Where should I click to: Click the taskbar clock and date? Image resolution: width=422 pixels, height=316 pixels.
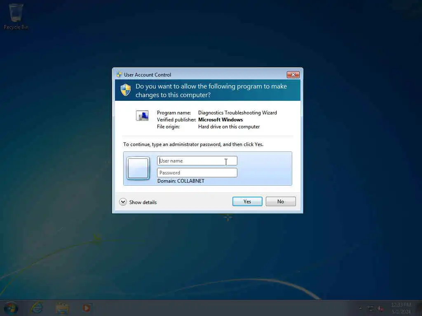(401, 308)
